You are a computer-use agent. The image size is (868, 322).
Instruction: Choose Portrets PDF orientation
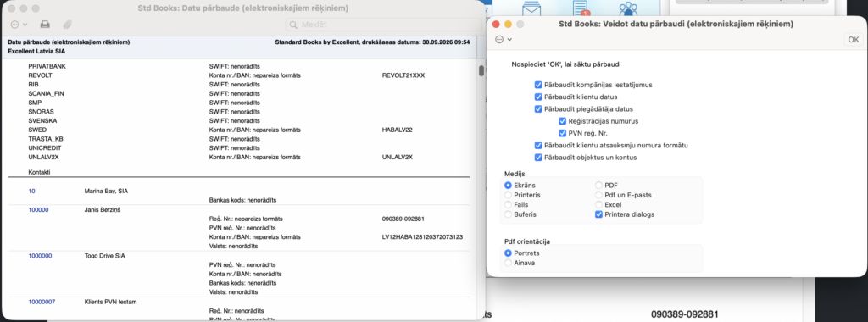[x=509, y=253]
